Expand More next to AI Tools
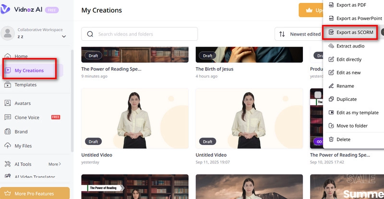The image size is (384, 199). pyautogui.click(x=55, y=164)
